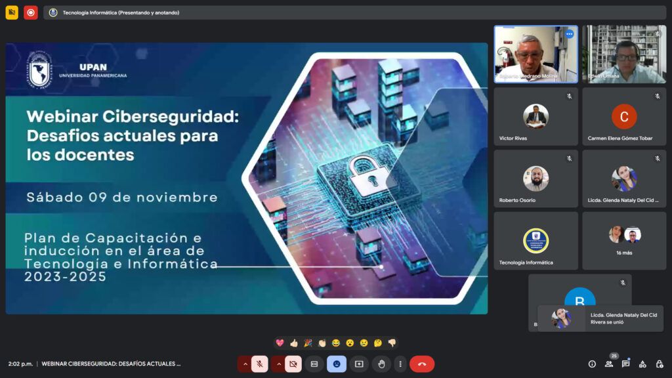This screenshot has height=378, width=672.
Task: Open options on Roberto Medrano Molina tile
Action: (x=569, y=34)
